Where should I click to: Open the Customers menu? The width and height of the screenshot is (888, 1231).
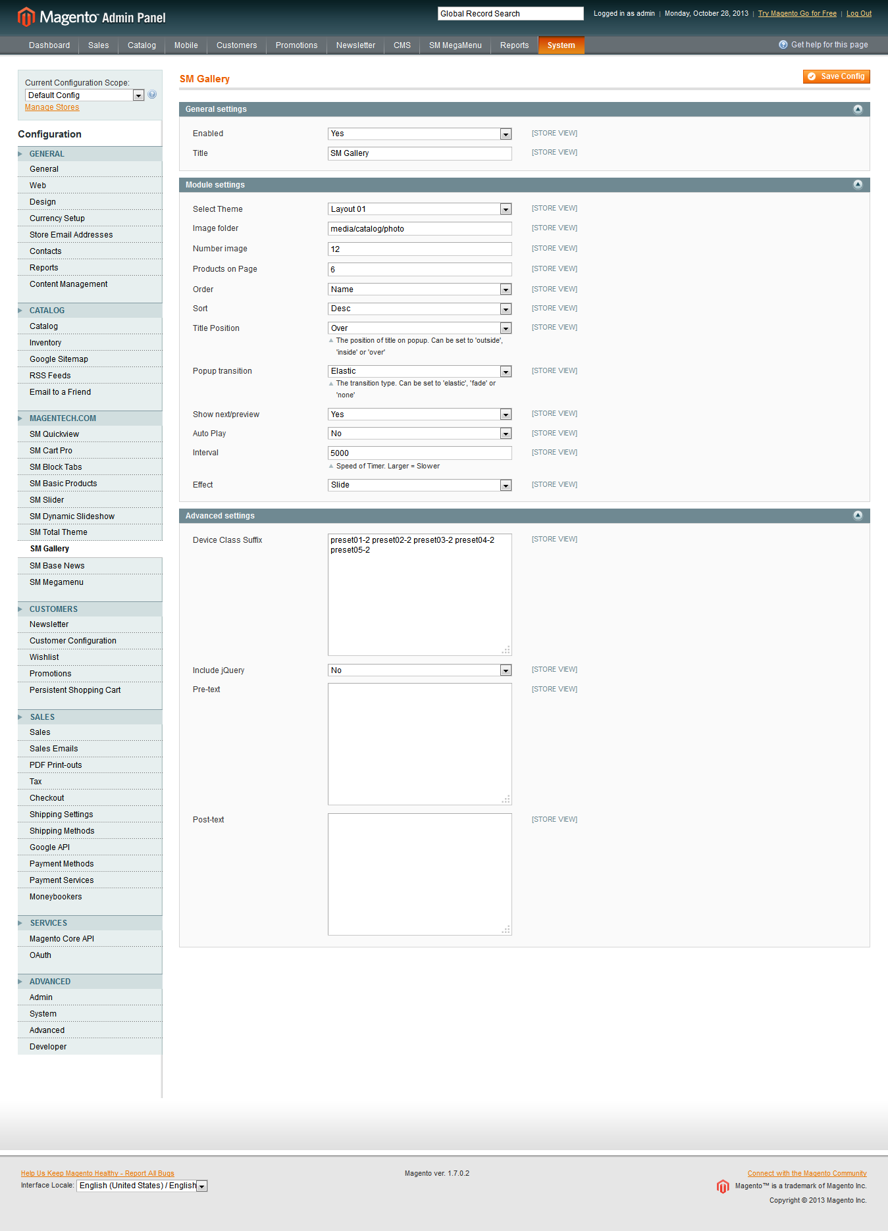[237, 45]
